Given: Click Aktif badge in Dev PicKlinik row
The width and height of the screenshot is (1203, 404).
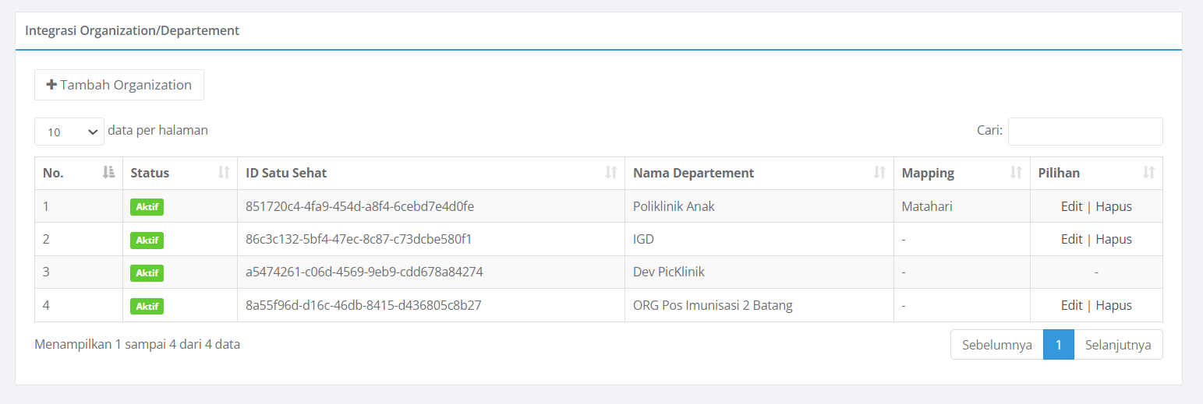Looking at the screenshot, I should pos(147,273).
